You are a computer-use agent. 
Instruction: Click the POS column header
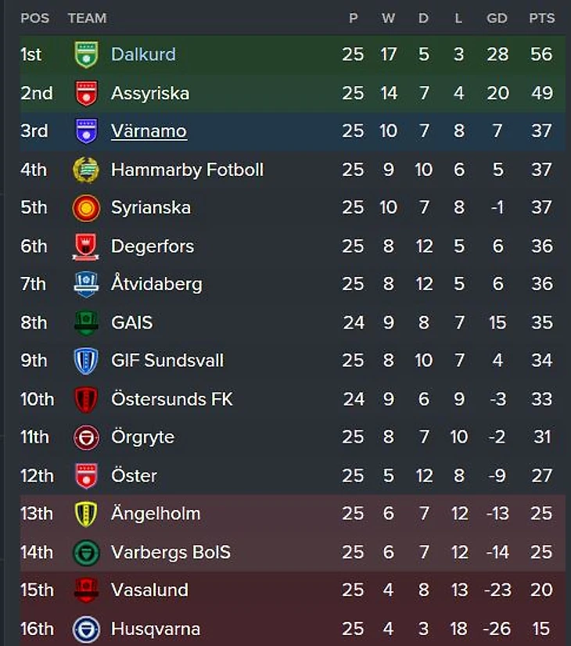pyautogui.click(x=34, y=18)
